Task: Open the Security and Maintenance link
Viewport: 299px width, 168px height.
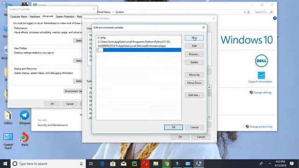Action: pos(52,125)
